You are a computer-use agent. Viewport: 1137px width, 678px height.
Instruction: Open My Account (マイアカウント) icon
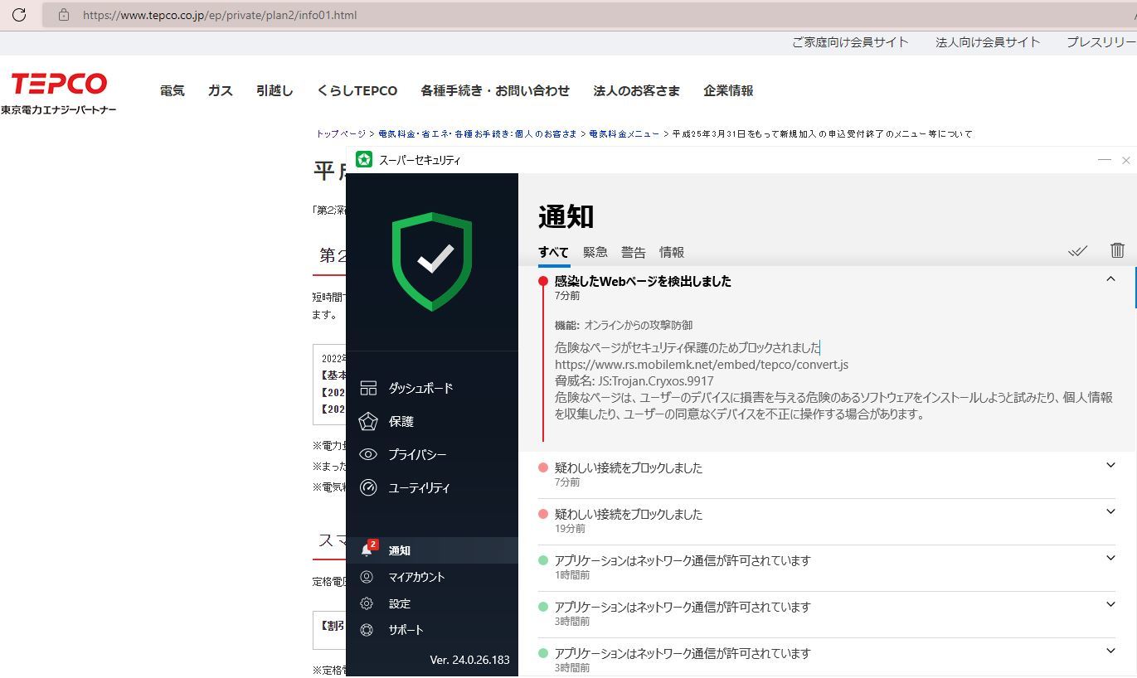pos(367,577)
